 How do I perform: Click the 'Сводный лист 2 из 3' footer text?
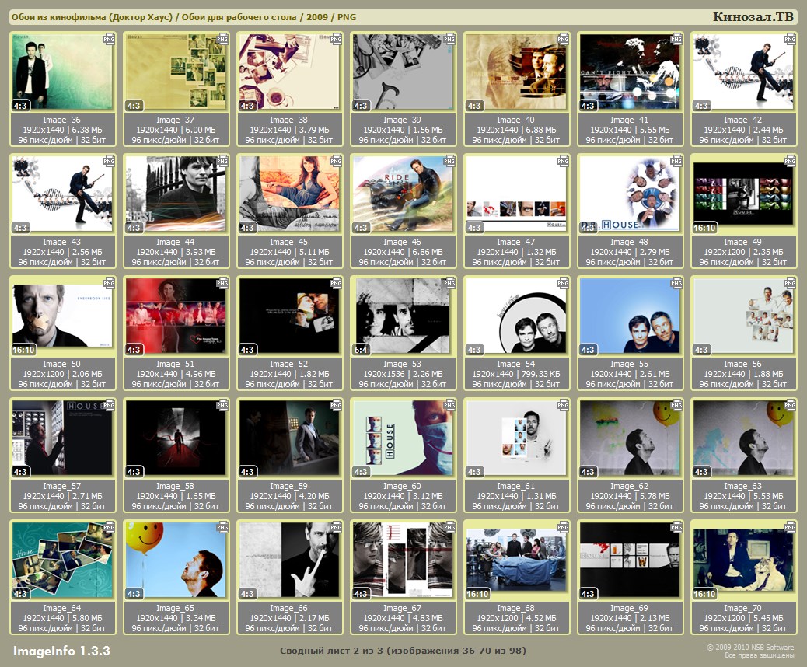click(x=403, y=650)
